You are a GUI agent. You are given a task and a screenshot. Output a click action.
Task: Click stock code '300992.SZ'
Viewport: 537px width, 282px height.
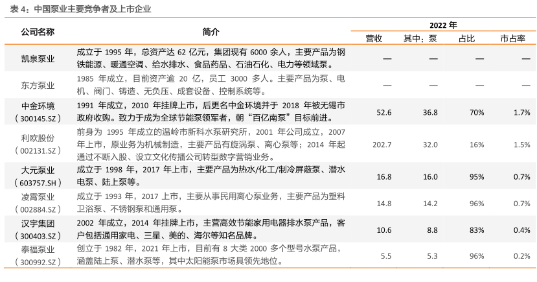[38, 263]
